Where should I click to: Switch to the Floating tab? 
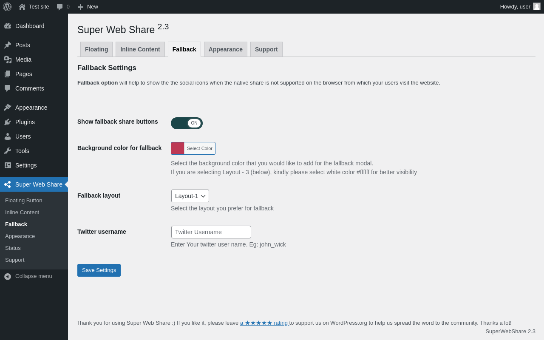[96, 49]
